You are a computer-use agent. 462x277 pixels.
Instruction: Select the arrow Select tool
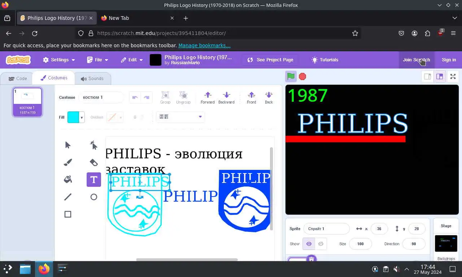coord(68,145)
